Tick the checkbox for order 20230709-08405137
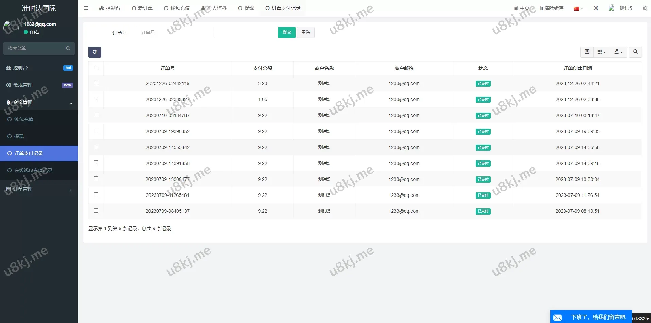This screenshot has width=651, height=323. [x=96, y=211]
